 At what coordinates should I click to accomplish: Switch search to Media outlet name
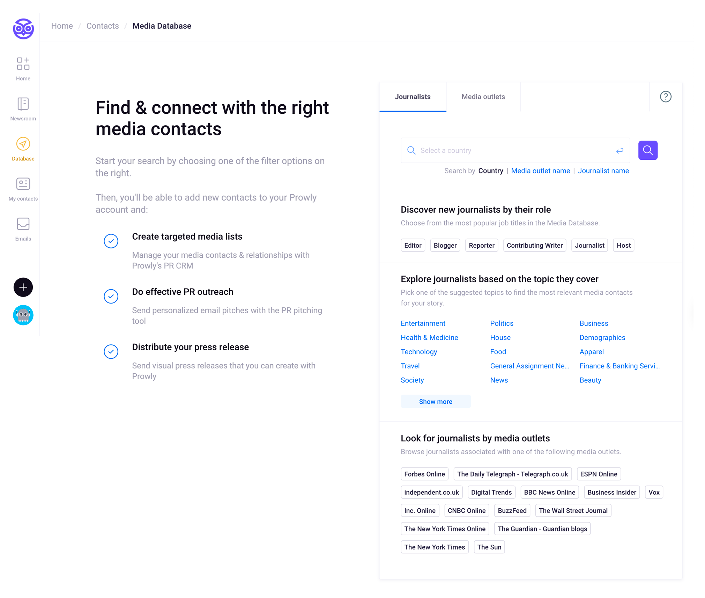click(x=540, y=171)
